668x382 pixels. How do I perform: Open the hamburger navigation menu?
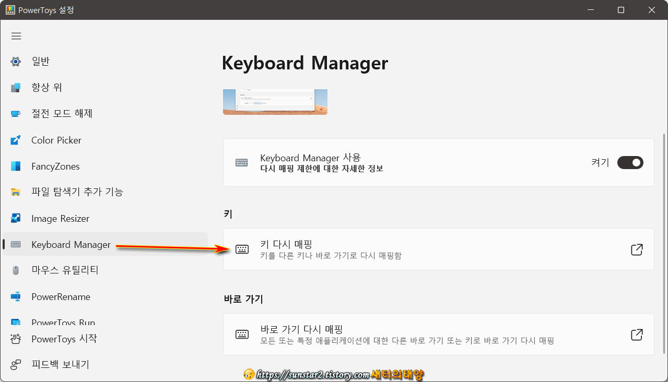tap(16, 35)
